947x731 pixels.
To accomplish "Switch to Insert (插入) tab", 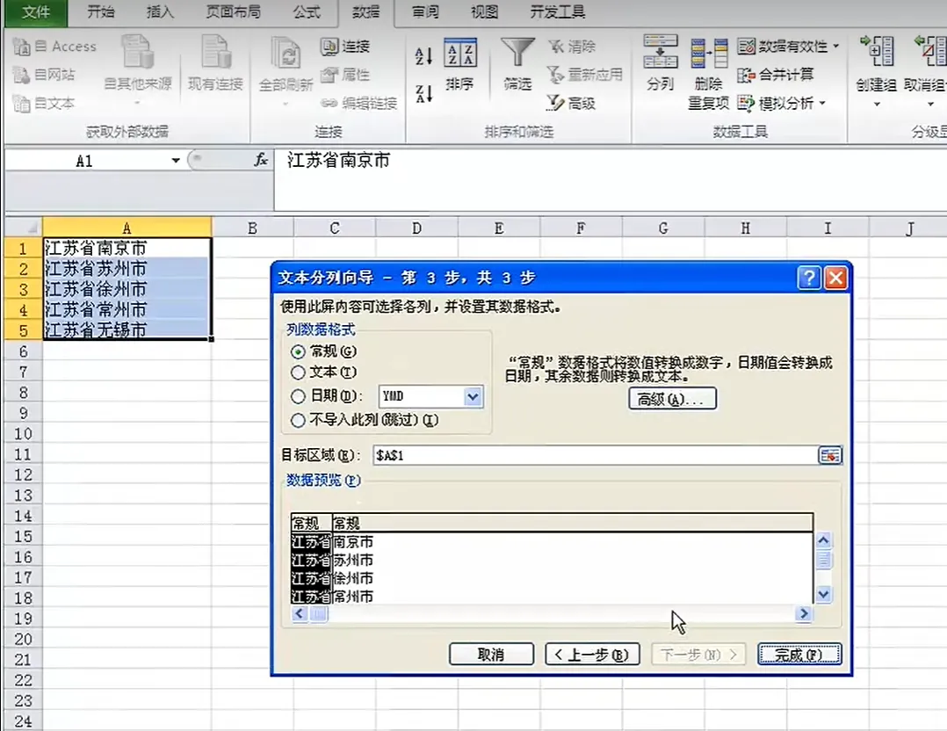I will pyautogui.click(x=160, y=12).
